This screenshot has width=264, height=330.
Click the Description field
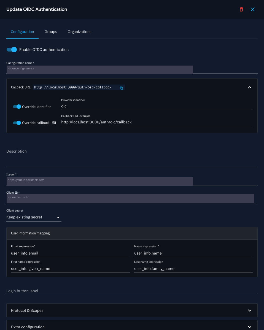pyautogui.click(x=132, y=158)
